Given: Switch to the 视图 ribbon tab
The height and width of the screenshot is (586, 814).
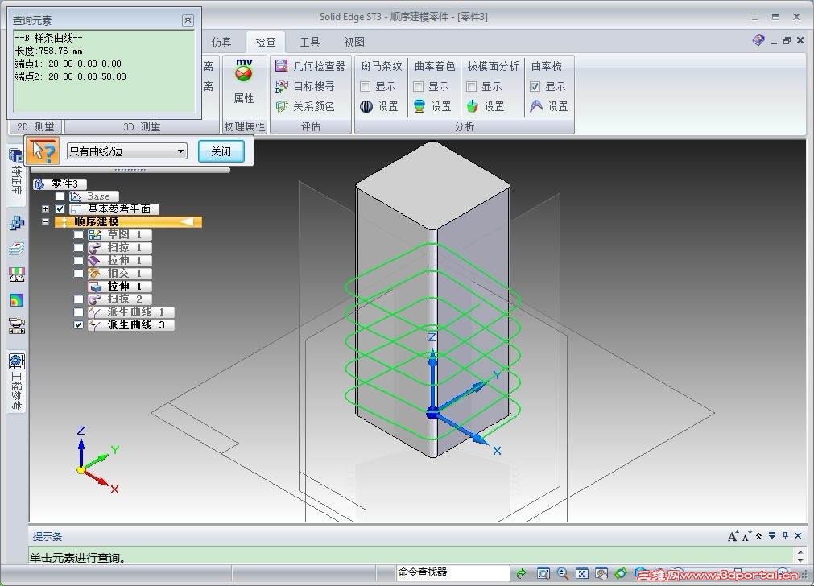Looking at the screenshot, I should coord(354,42).
